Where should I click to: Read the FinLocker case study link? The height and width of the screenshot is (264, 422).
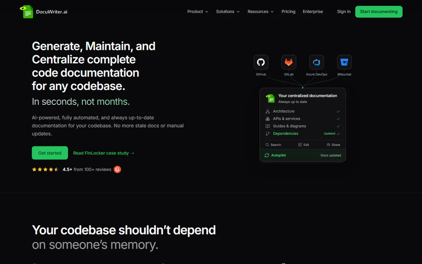click(x=104, y=153)
